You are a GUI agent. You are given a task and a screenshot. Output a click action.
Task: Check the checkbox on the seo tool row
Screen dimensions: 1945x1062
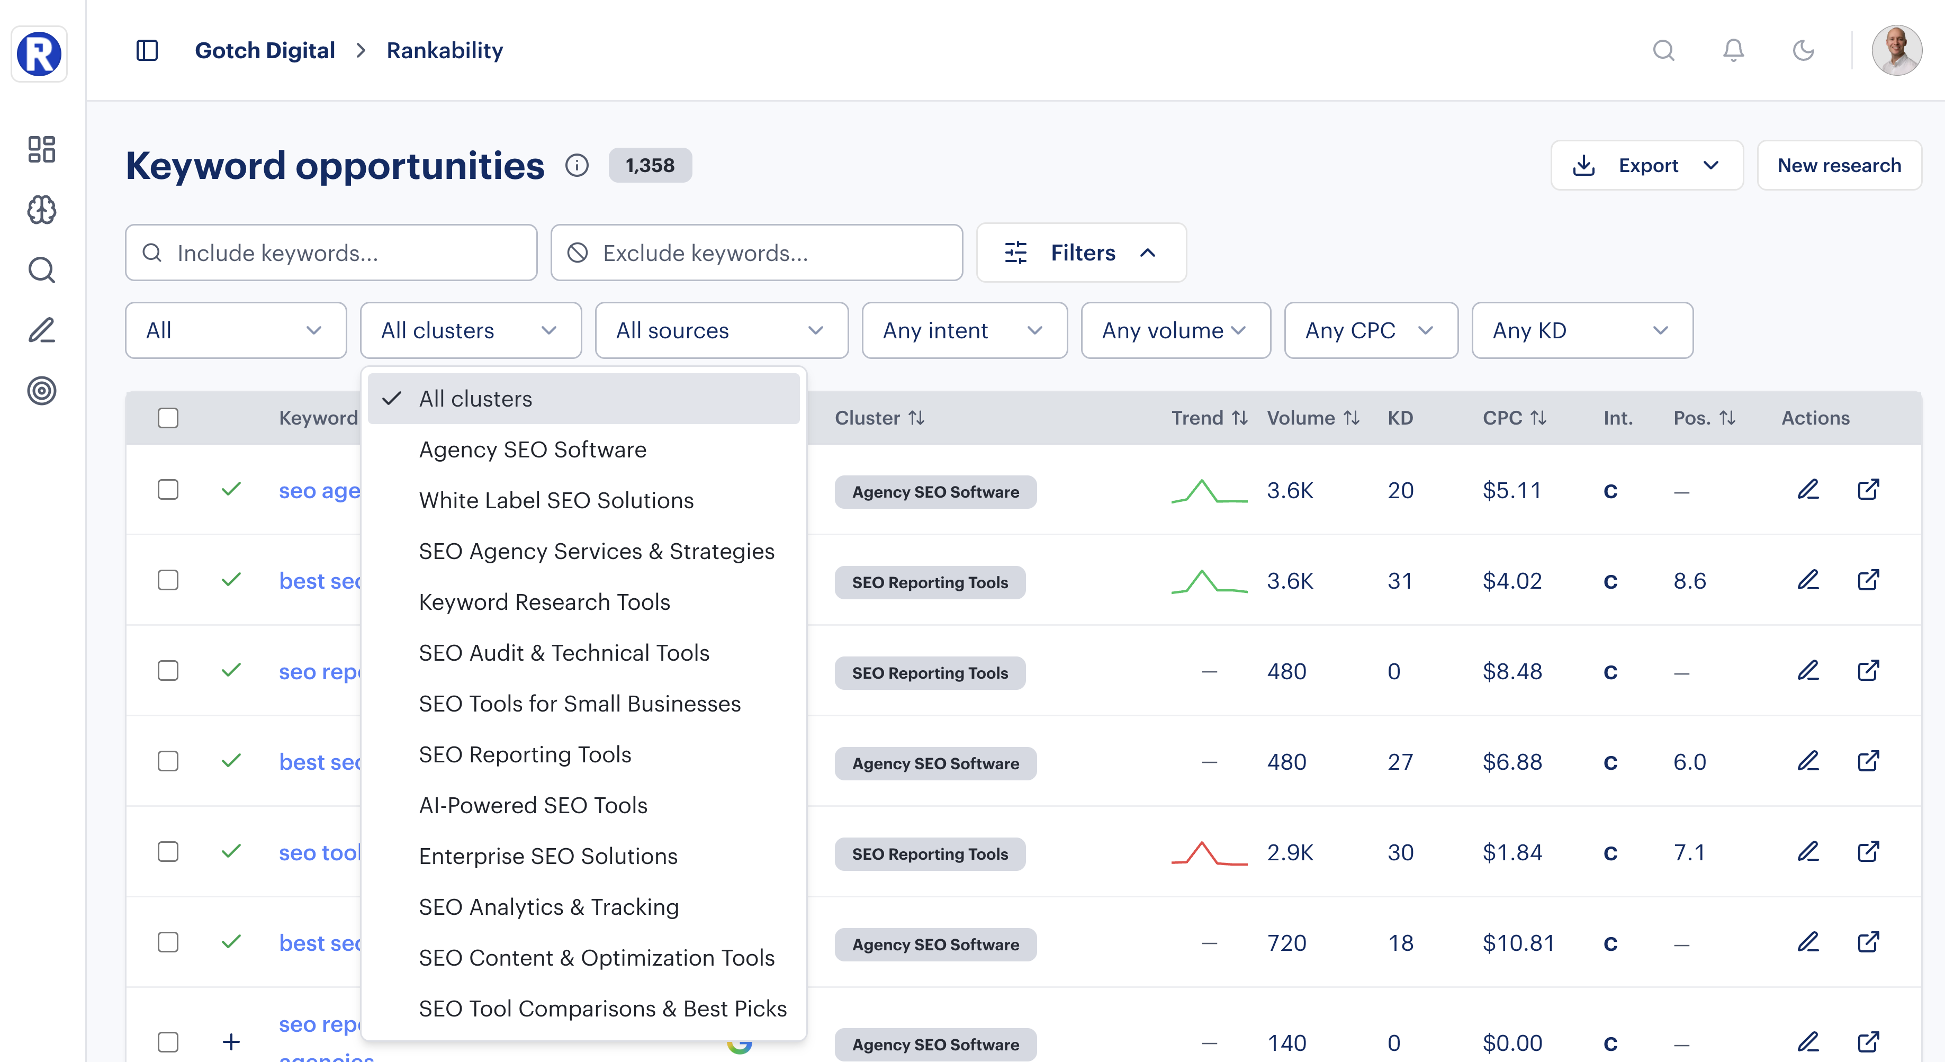[x=168, y=851]
